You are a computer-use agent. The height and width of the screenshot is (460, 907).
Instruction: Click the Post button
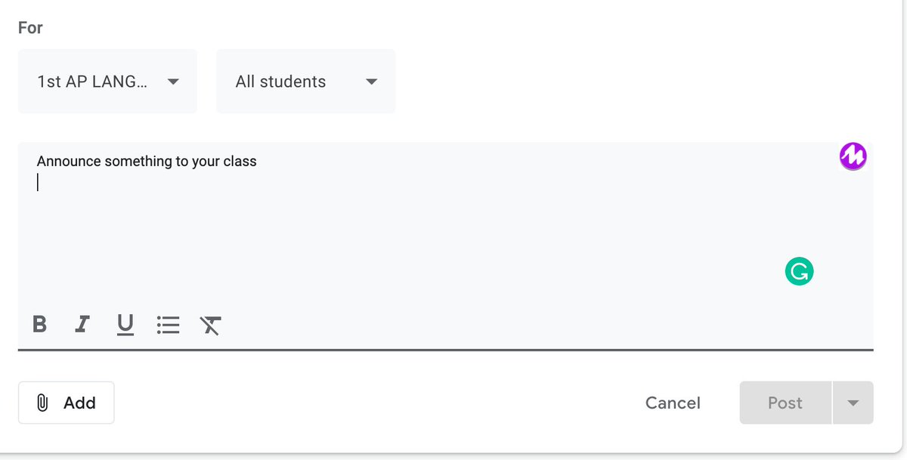pyautogui.click(x=785, y=403)
